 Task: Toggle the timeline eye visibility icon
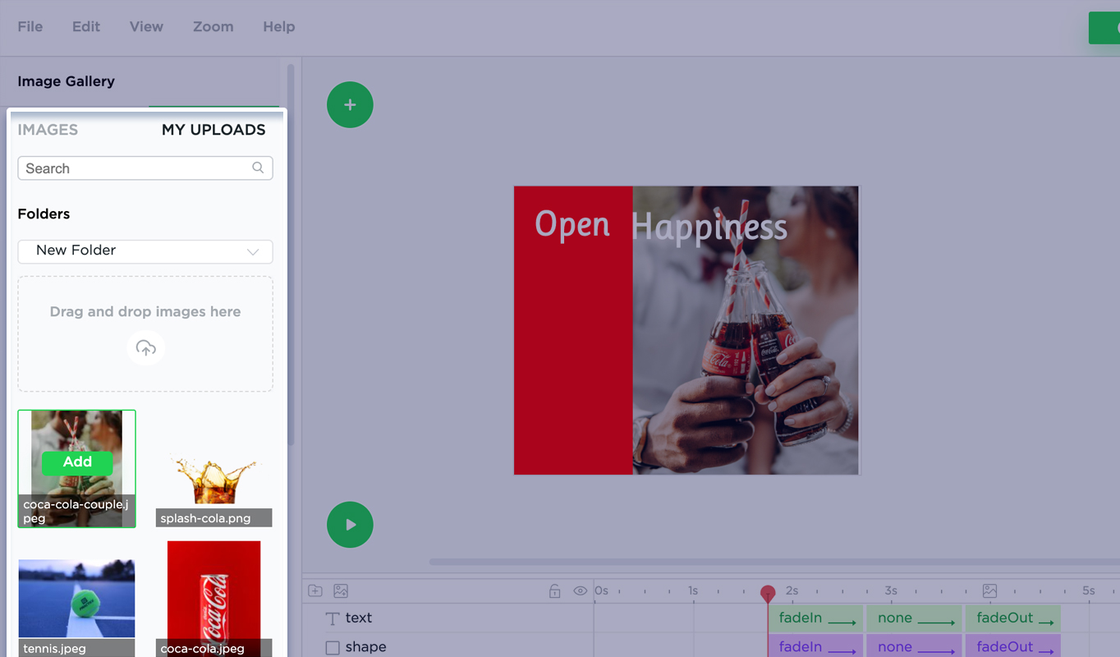(x=580, y=590)
